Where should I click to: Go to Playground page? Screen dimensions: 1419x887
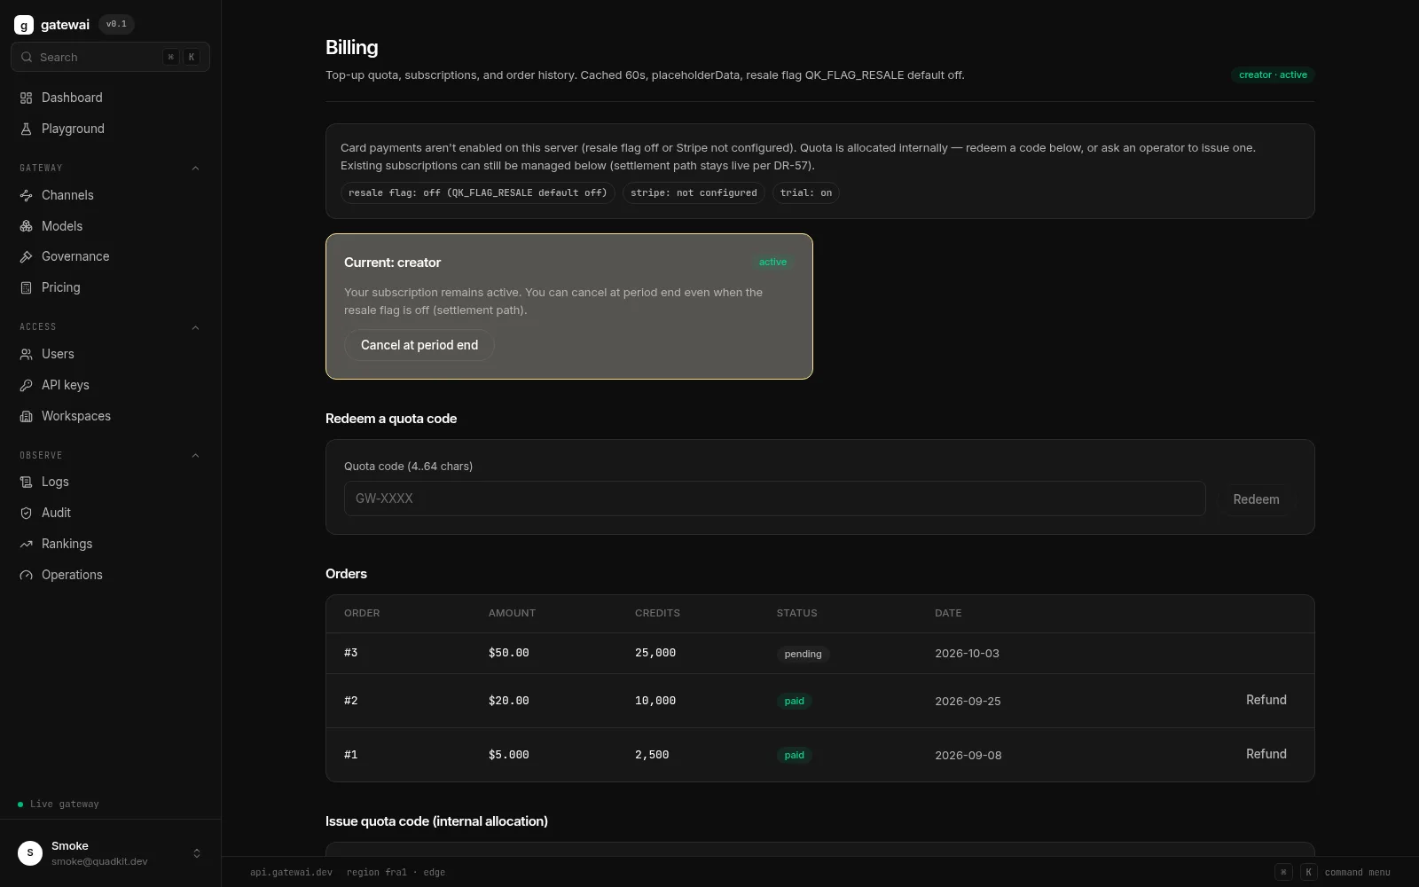click(110, 129)
